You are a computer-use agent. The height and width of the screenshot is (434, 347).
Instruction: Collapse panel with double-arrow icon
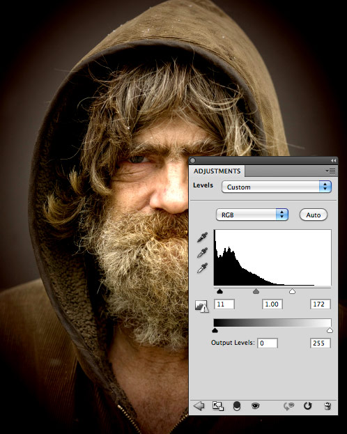pos(333,160)
